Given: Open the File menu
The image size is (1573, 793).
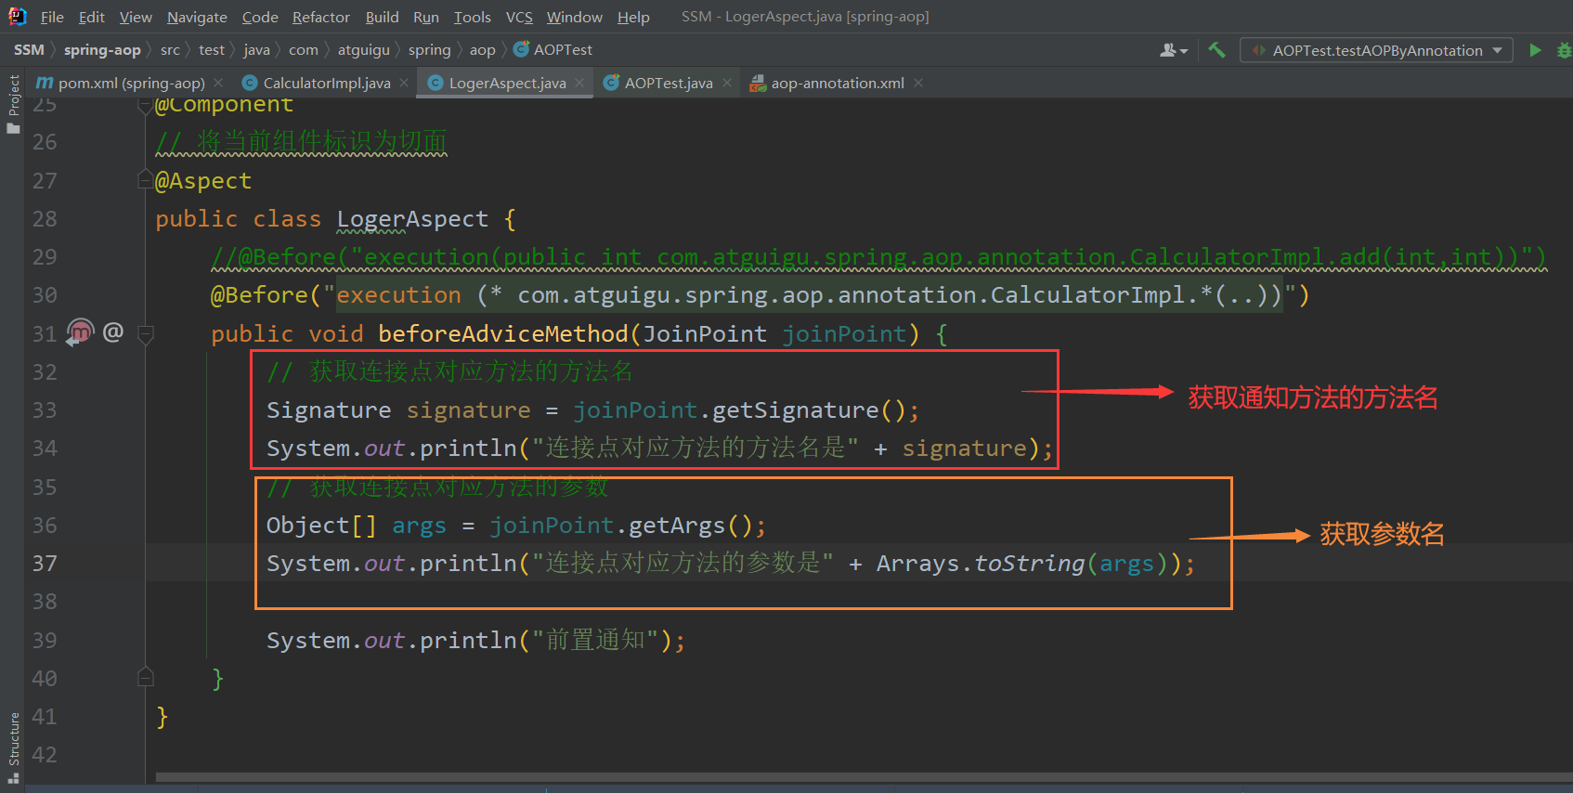Looking at the screenshot, I should (52, 17).
